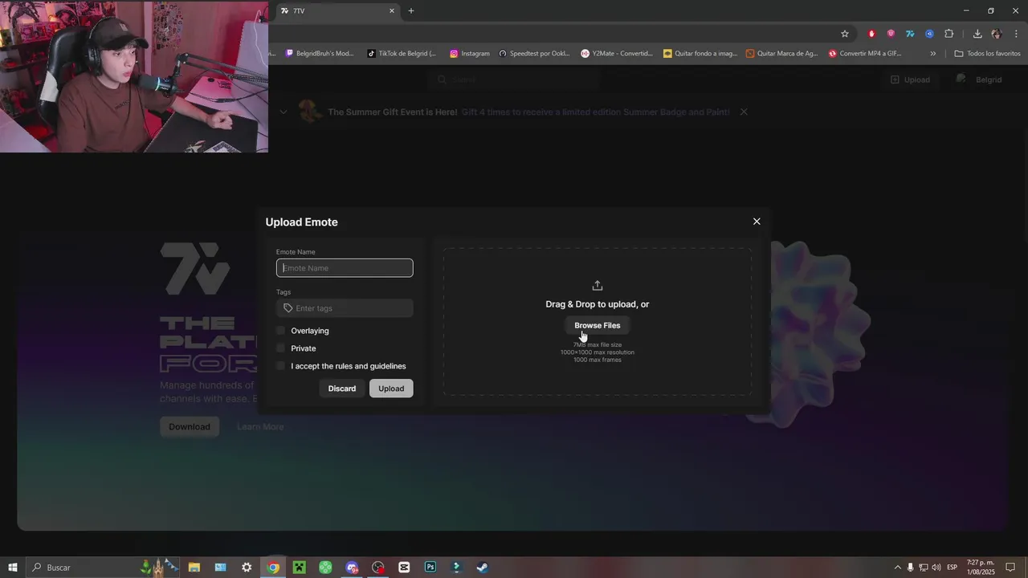
Task: Click the microphone icon in the system tray
Action: point(911,568)
